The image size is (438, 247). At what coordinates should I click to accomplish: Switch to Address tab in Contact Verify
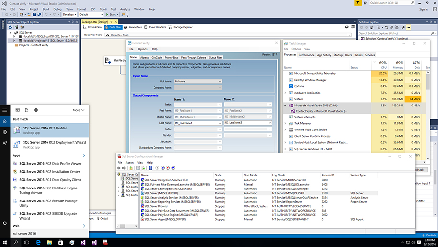144,57
